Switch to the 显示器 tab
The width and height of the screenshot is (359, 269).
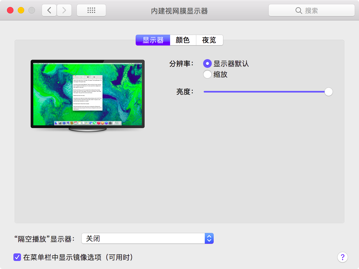coord(153,40)
